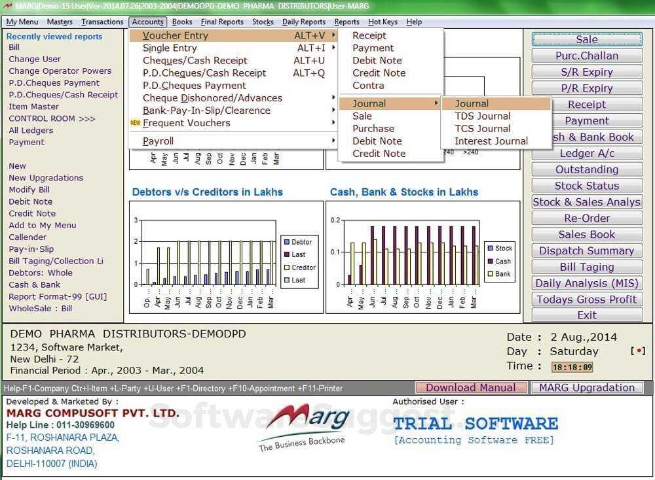Open Todays Gross Profit
Screen dimensions: 655x480
click(586, 299)
